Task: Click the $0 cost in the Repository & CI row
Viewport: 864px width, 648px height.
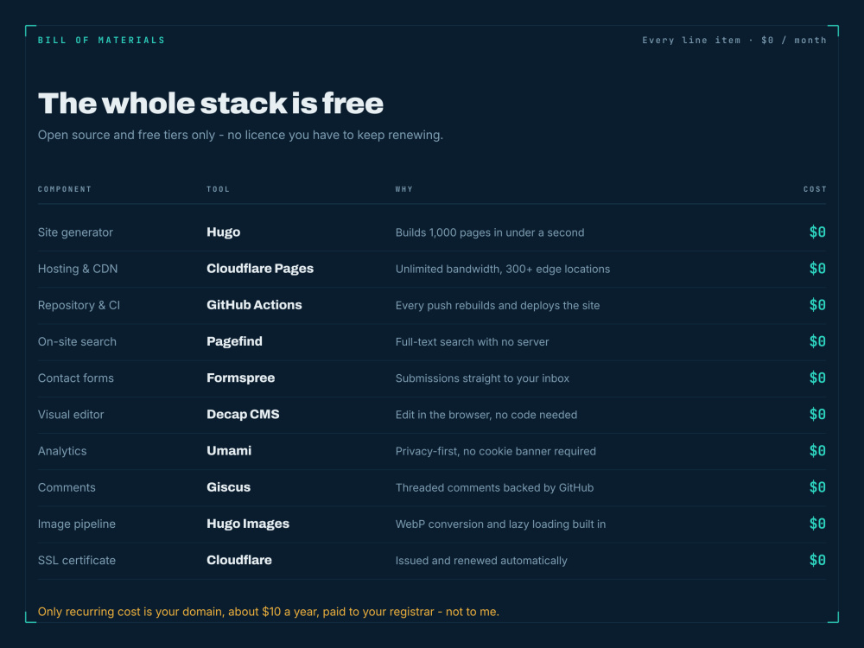Action: [x=817, y=305]
